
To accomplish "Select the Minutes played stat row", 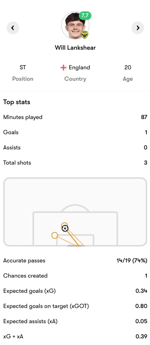I will tap(75, 117).
